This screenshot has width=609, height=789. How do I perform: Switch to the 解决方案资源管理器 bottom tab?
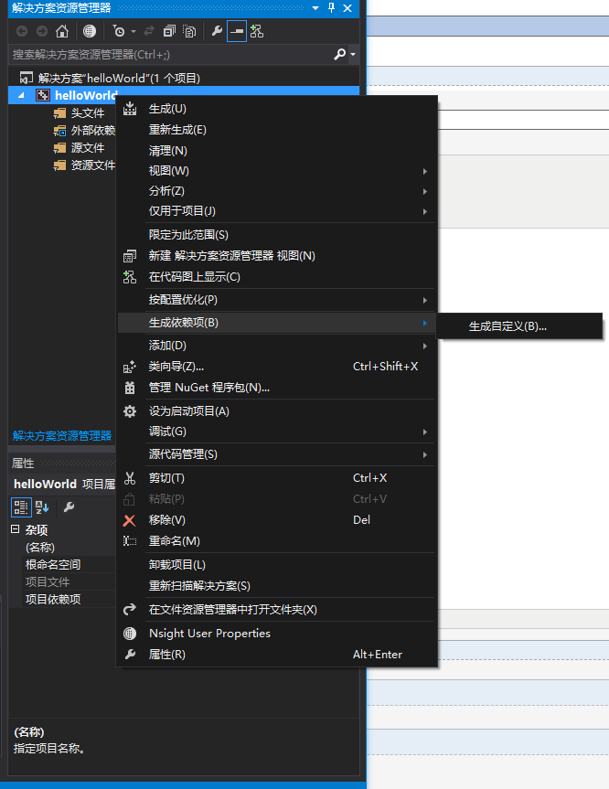[x=62, y=436]
